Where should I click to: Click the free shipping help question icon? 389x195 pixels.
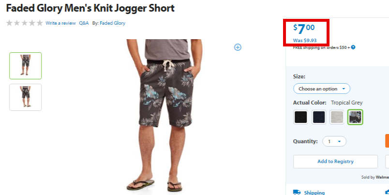click(x=353, y=47)
